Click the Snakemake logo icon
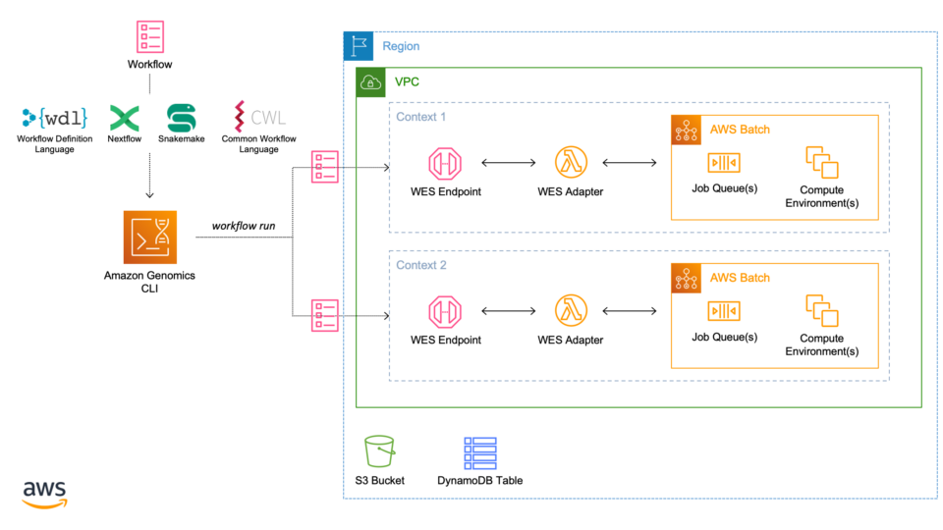 (x=181, y=118)
